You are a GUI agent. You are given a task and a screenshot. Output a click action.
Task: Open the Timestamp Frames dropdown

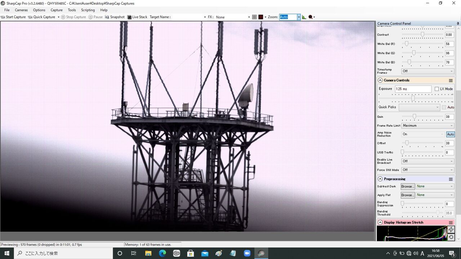(x=428, y=71)
